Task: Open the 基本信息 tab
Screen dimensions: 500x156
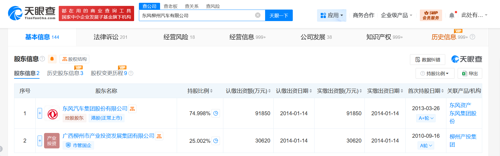Action: [42, 37]
